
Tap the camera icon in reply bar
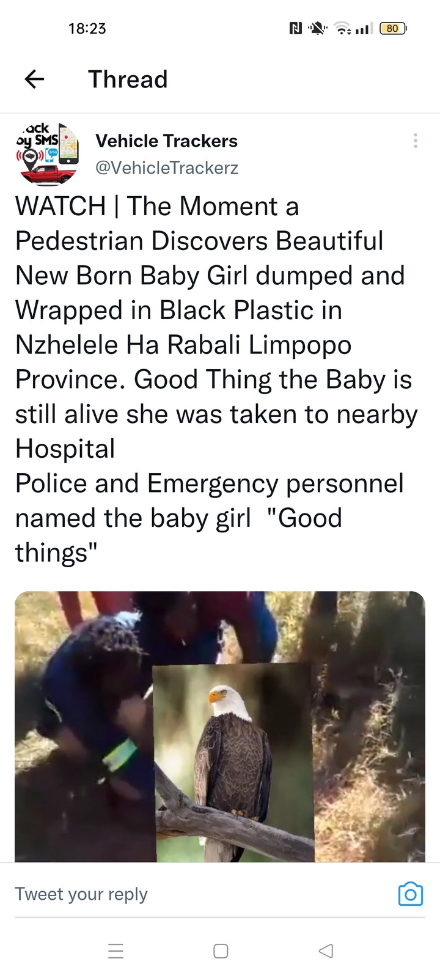tap(411, 894)
